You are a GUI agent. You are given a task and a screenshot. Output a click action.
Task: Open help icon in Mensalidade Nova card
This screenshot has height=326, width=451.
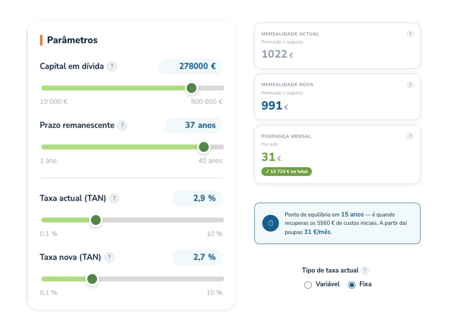click(410, 85)
